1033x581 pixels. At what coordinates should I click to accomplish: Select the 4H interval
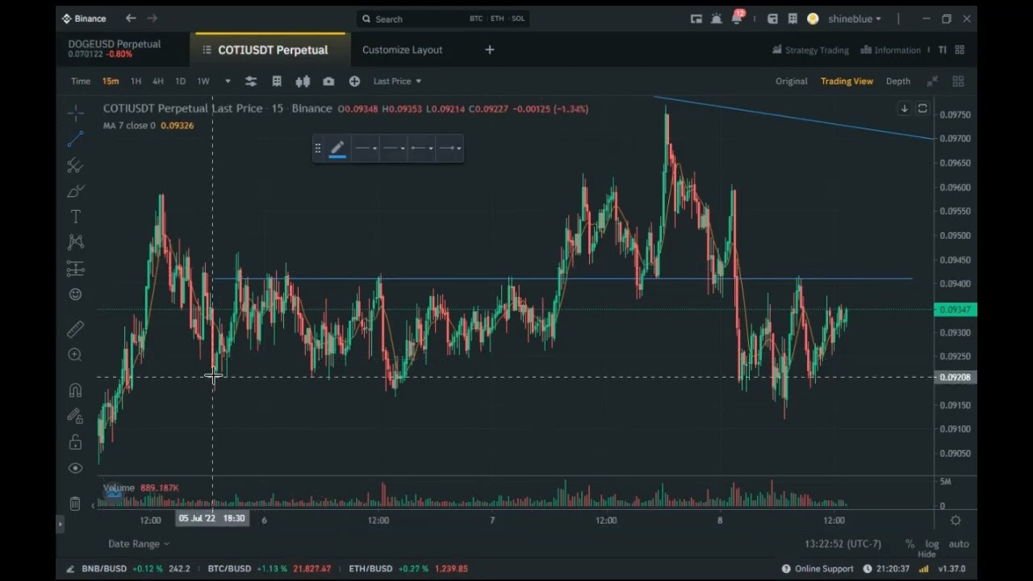click(158, 81)
